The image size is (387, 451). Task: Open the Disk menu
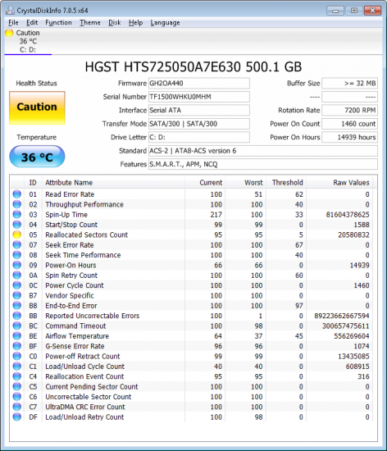tap(115, 22)
